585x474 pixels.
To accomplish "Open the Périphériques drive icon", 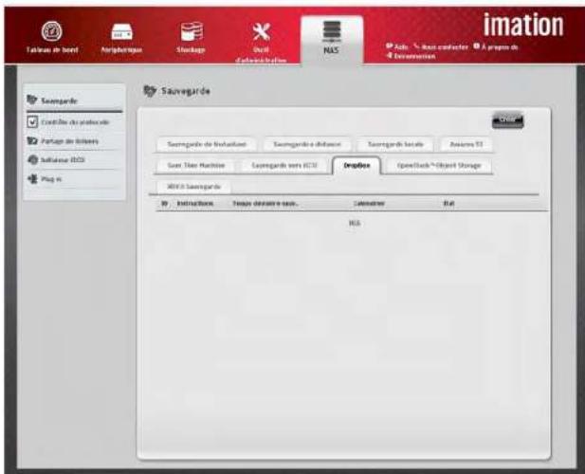I will pos(121,31).
